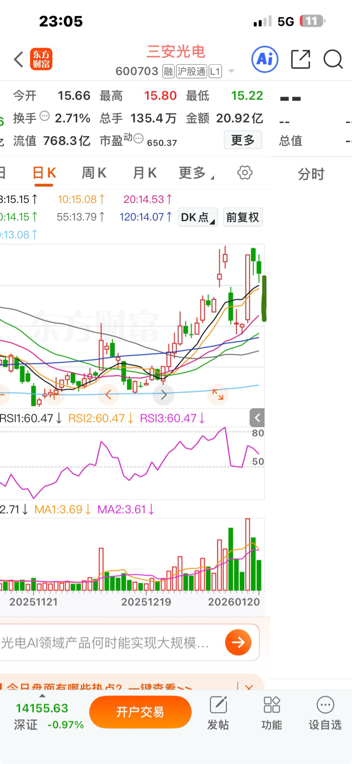Open the 功能 functions icon

[272, 713]
